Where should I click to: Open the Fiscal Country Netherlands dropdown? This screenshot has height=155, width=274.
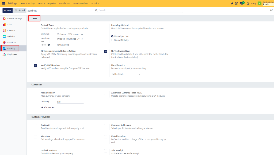[126, 74]
